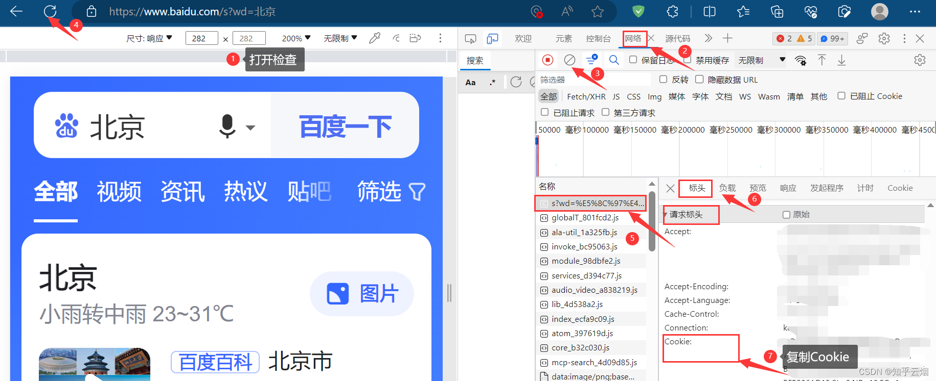Check the 反转 filter checkbox

[663, 79]
